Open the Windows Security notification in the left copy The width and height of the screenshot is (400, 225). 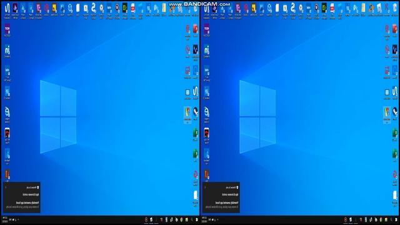22,197
